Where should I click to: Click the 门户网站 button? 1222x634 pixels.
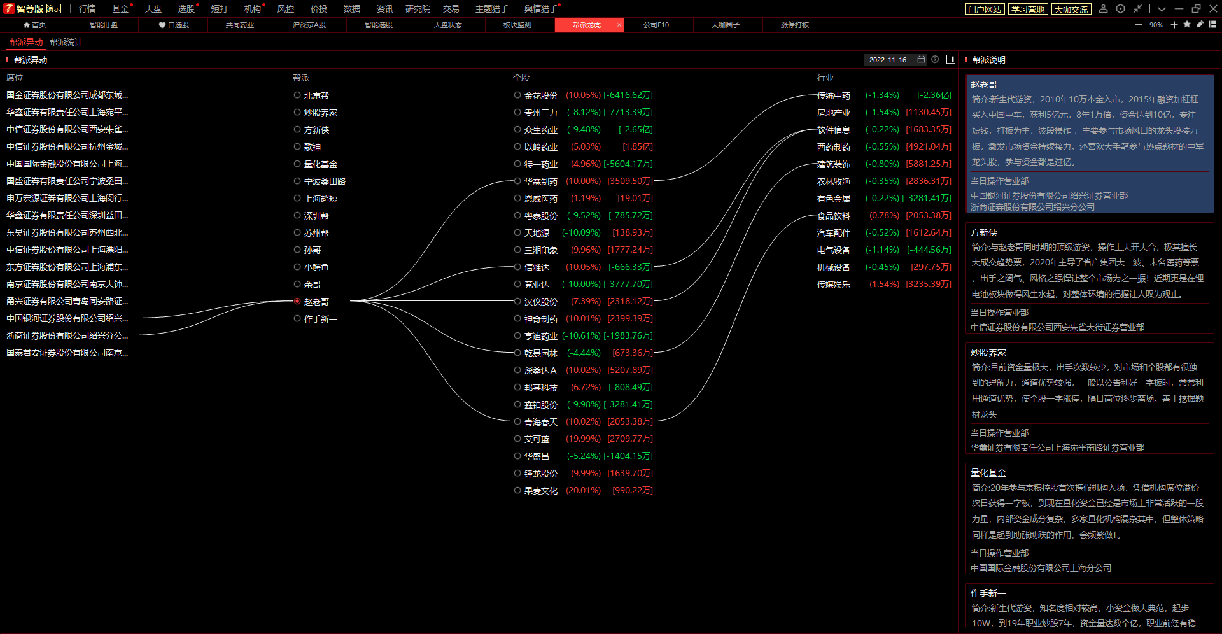click(x=985, y=9)
